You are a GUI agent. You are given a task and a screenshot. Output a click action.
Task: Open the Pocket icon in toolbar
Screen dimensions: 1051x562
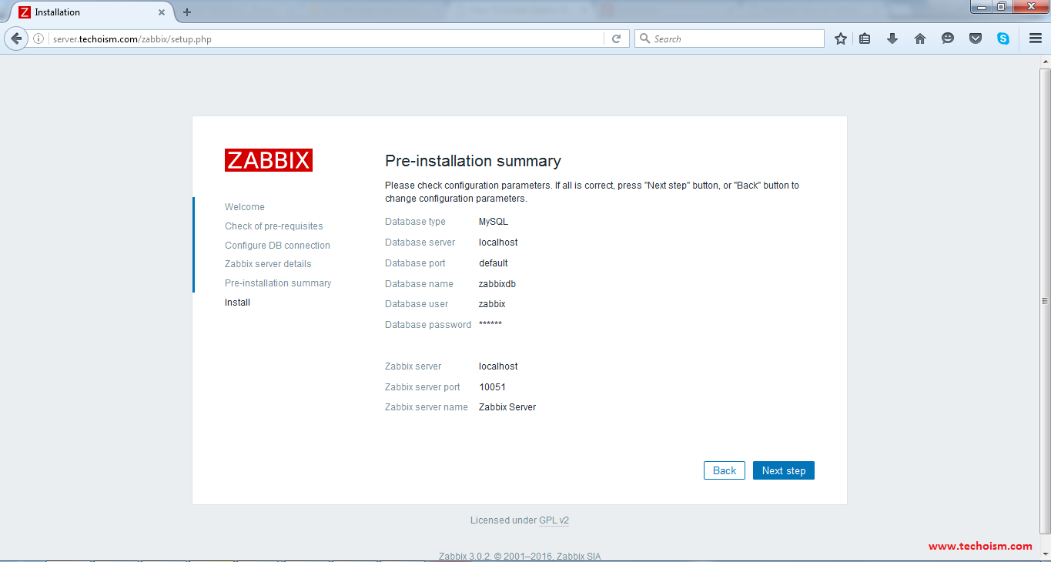976,38
